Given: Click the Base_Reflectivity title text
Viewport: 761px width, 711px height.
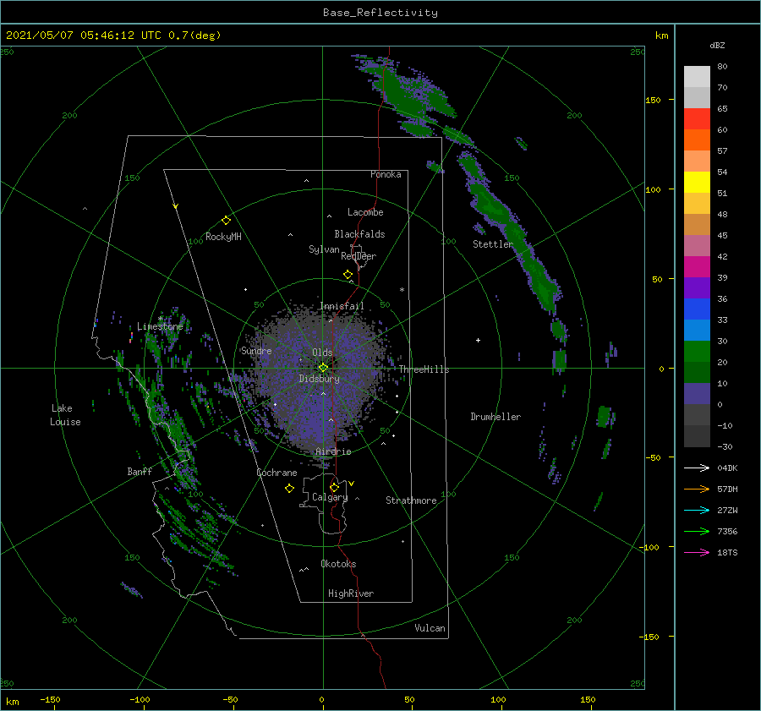Looking at the screenshot, I should click(x=380, y=13).
